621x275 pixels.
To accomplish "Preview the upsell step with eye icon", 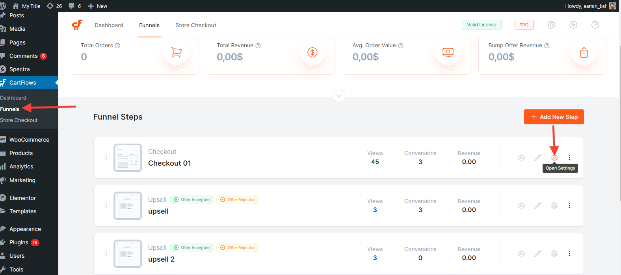I will 521,206.
